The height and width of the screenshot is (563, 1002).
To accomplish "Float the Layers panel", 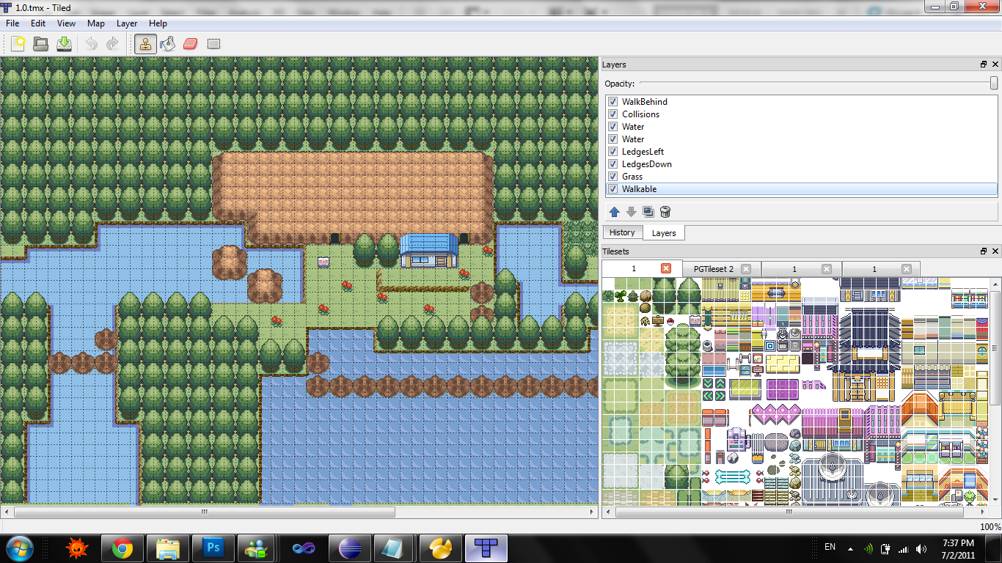I will (x=984, y=65).
